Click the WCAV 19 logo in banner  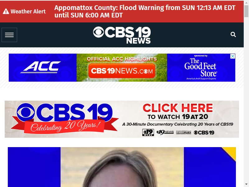[x=148, y=132]
